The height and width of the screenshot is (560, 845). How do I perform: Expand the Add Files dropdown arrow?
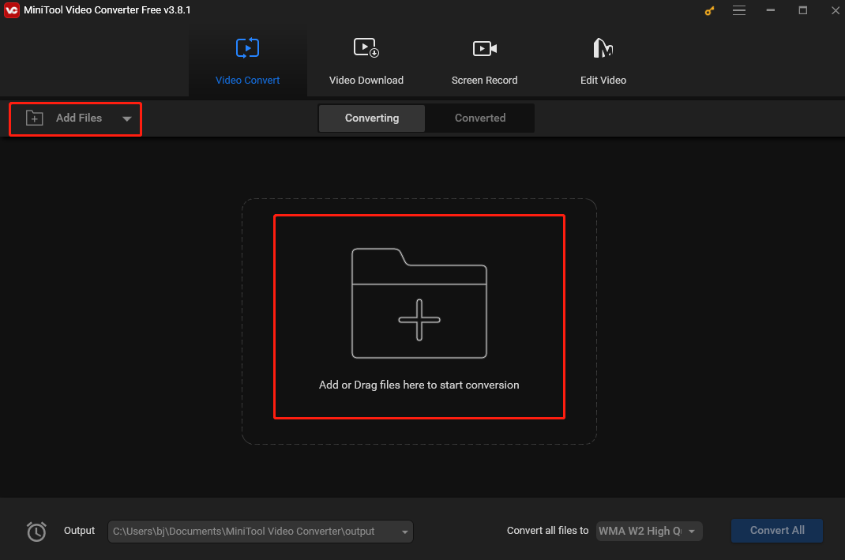click(x=126, y=118)
